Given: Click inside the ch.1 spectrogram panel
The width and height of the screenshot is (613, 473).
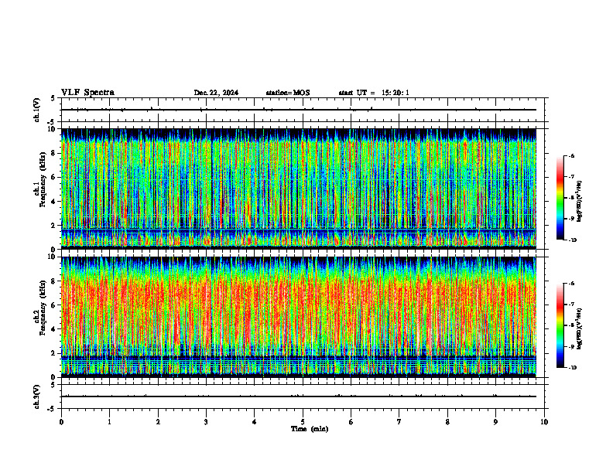Looking at the screenshot, I should click(299, 189).
